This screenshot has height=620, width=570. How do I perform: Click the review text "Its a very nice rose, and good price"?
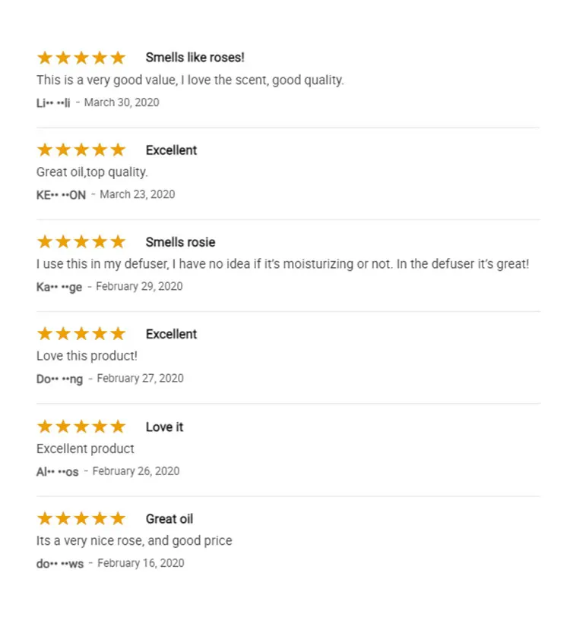point(134,541)
